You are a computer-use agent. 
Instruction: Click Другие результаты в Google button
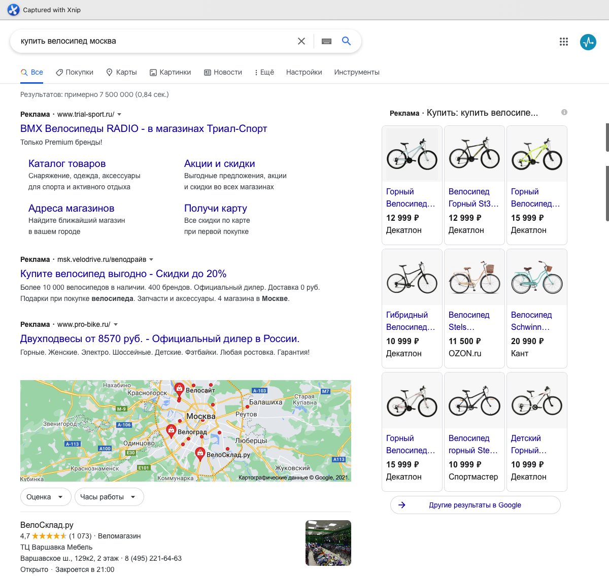(x=476, y=505)
